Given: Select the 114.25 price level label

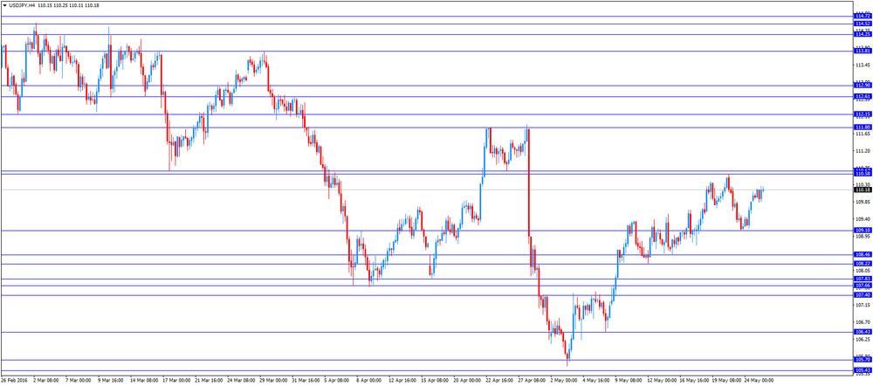Looking at the screenshot, I should pos(863,34).
